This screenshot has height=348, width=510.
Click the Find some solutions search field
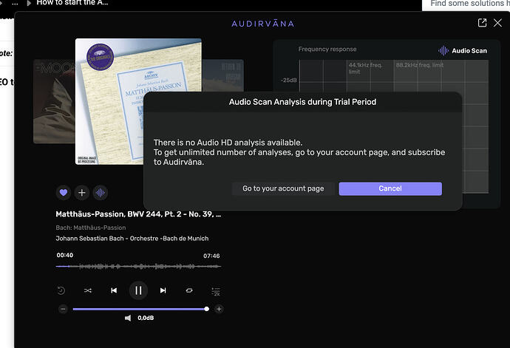(x=466, y=4)
